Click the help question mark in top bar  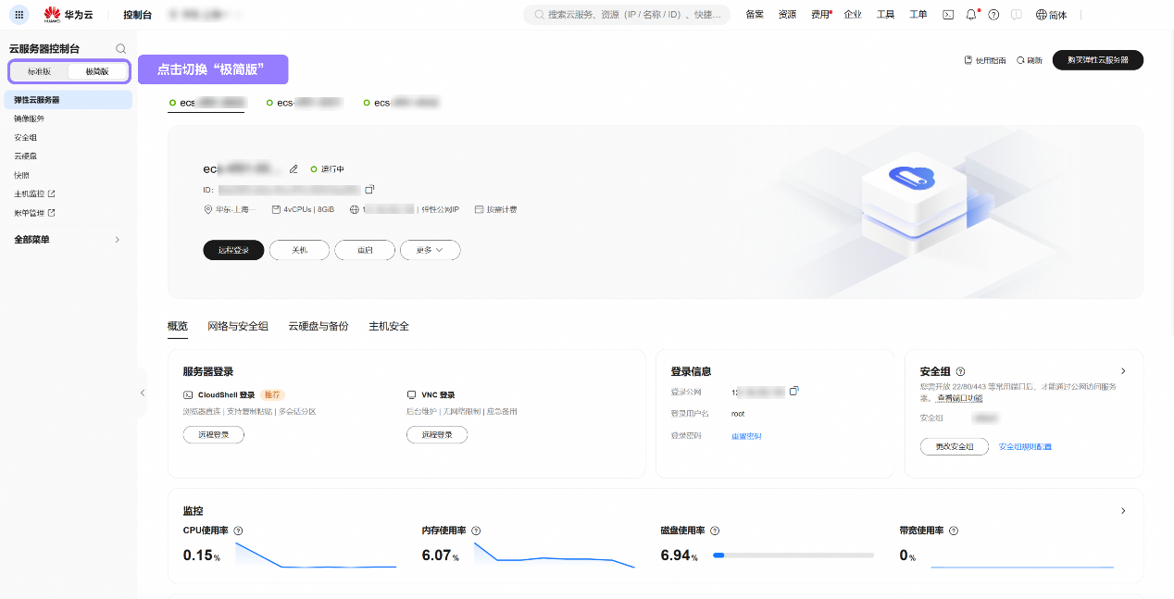993,15
